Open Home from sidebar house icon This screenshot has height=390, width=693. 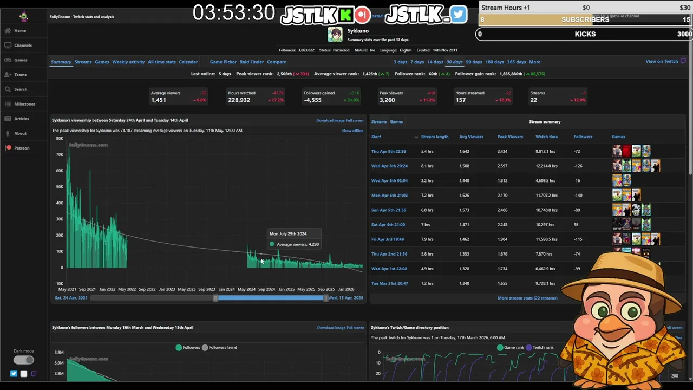tap(8, 31)
